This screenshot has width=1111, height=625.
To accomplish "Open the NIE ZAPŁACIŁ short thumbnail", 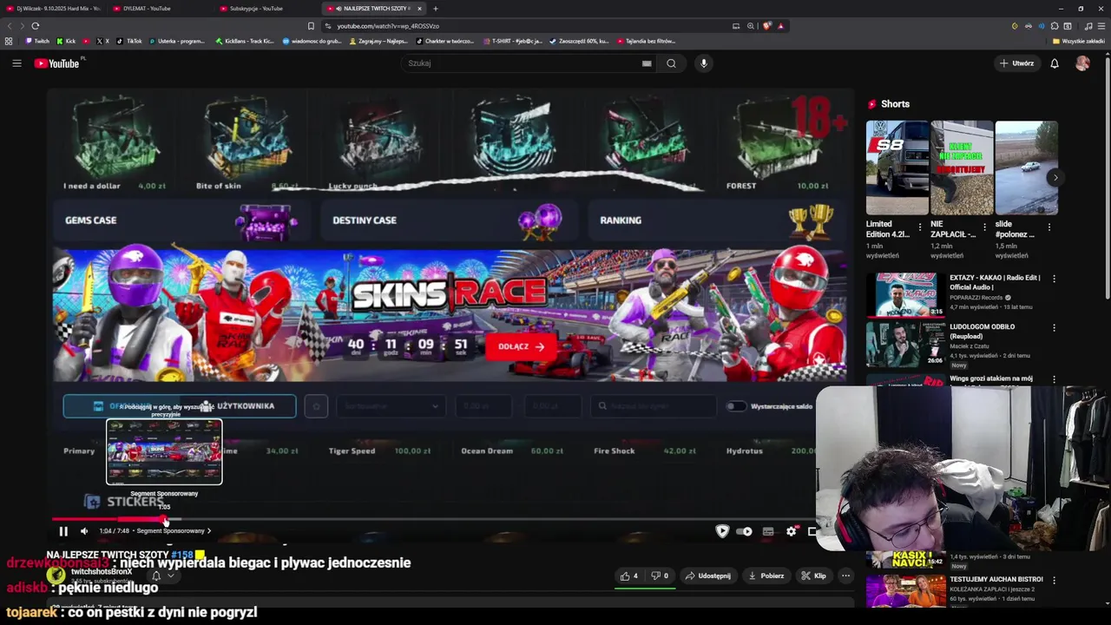I will tap(962, 168).
